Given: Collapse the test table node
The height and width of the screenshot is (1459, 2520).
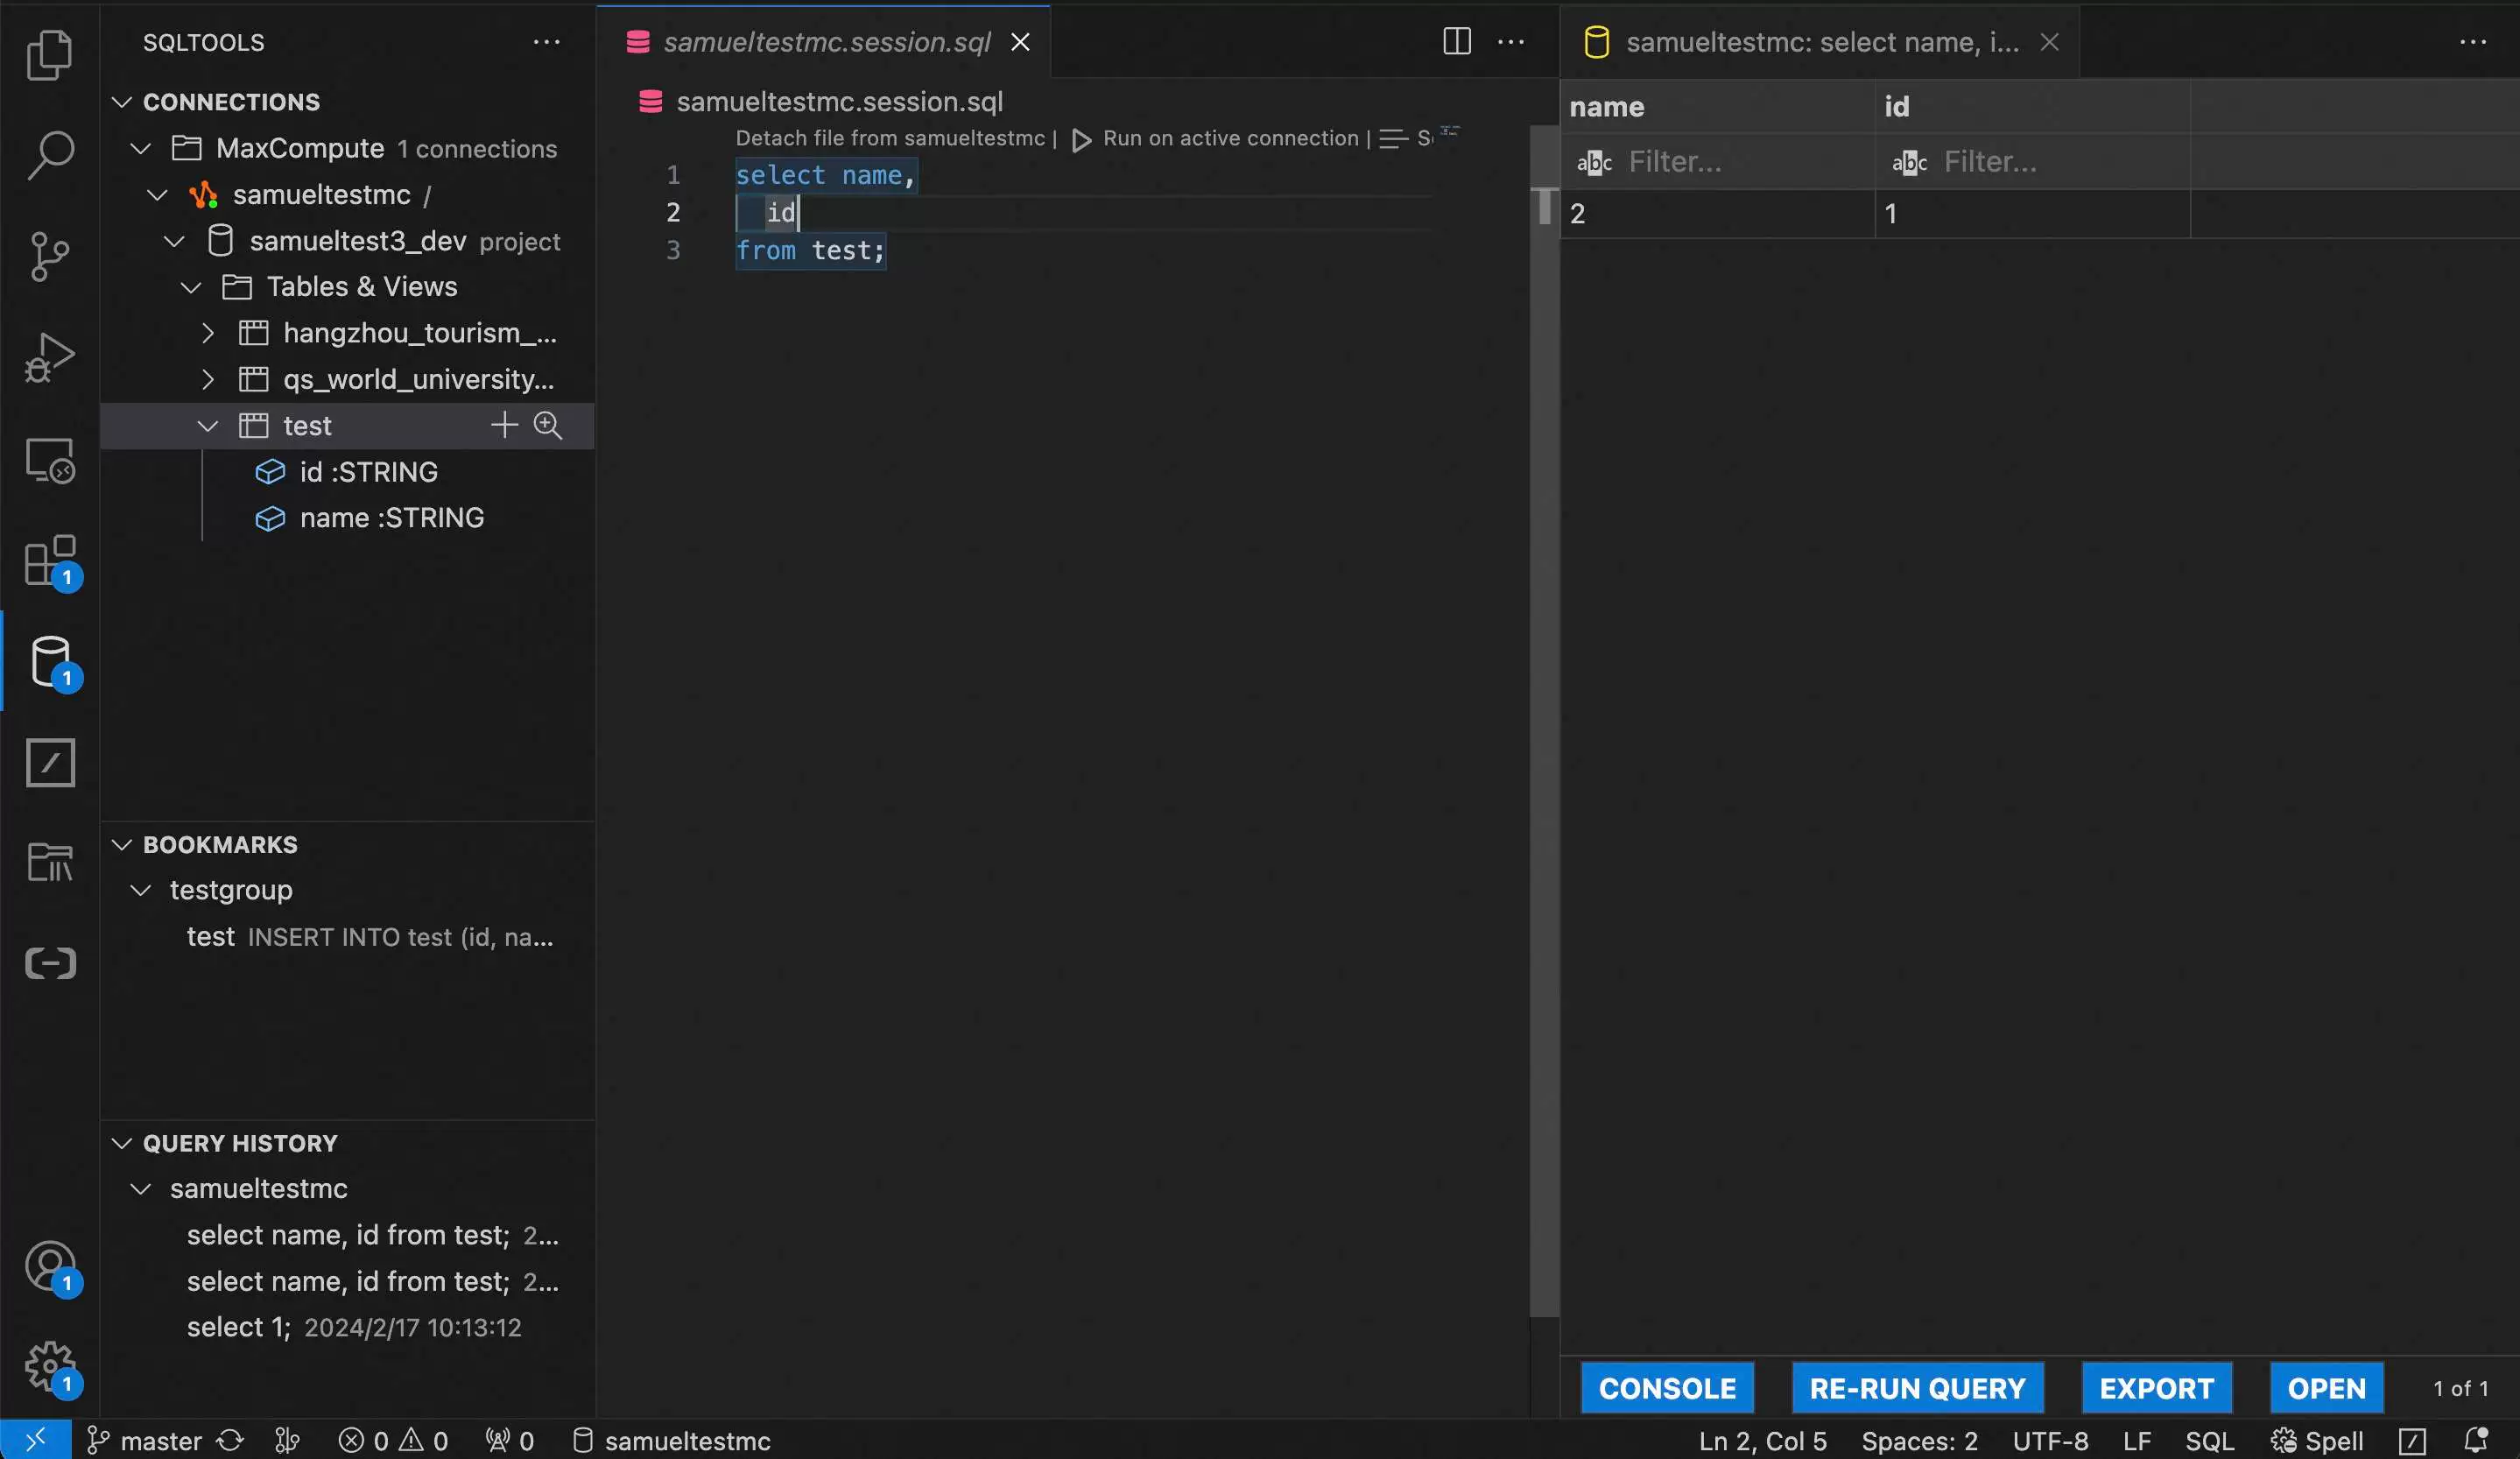Looking at the screenshot, I should [207, 426].
